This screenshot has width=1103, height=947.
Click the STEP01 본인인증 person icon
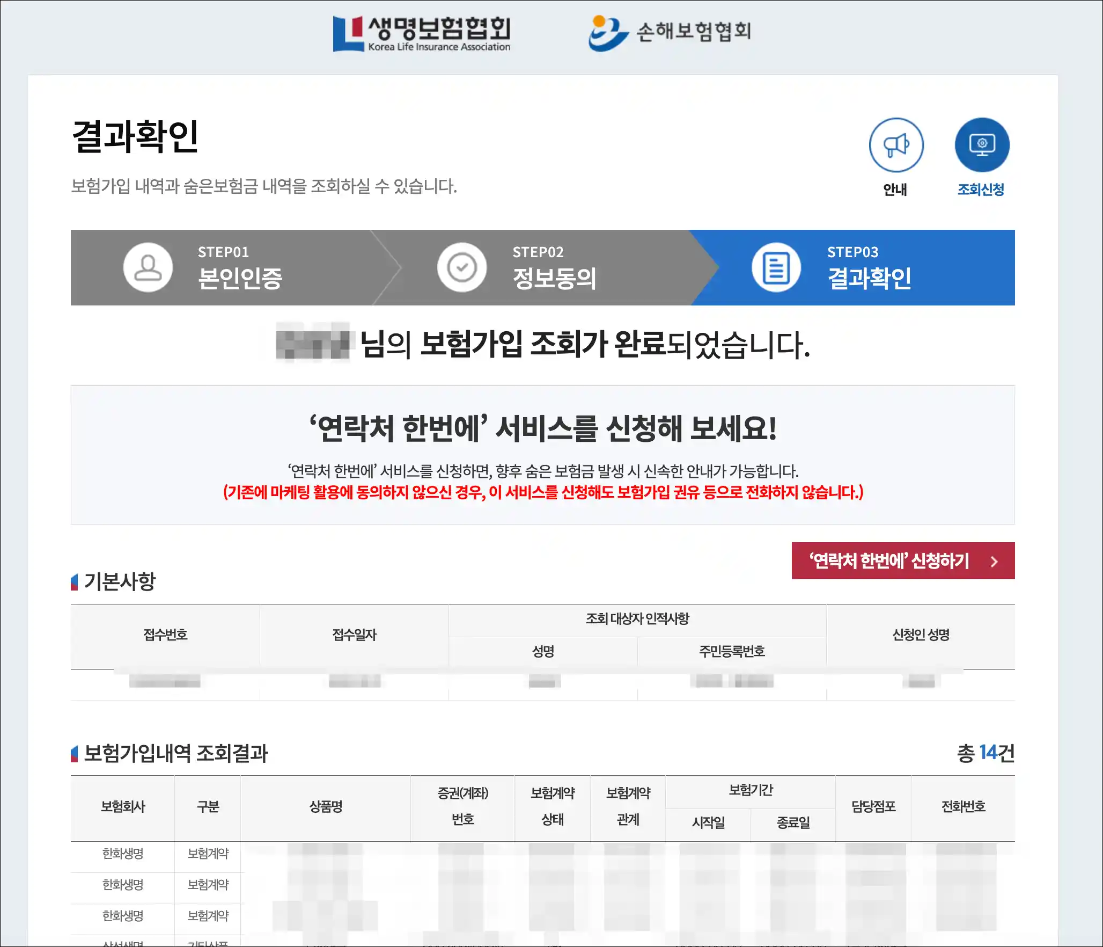point(148,267)
